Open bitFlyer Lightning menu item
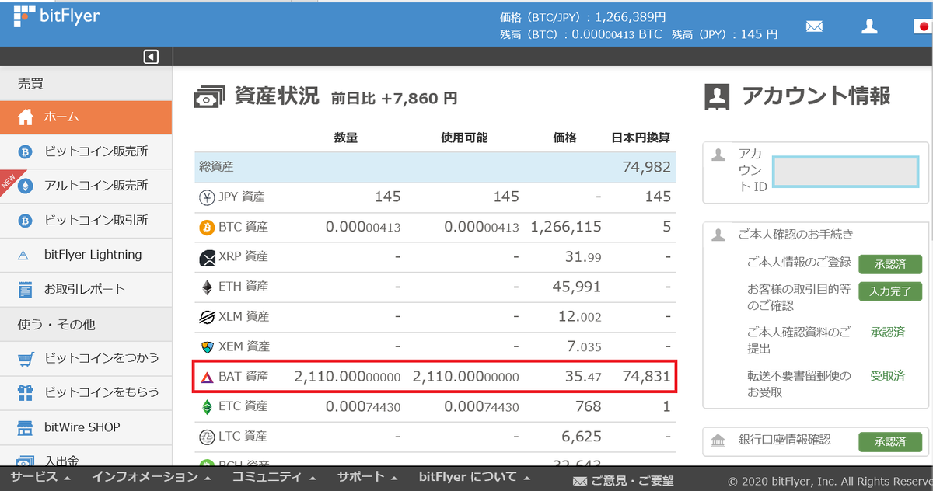The height and width of the screenshot is (491, 933). click(86, 255)
